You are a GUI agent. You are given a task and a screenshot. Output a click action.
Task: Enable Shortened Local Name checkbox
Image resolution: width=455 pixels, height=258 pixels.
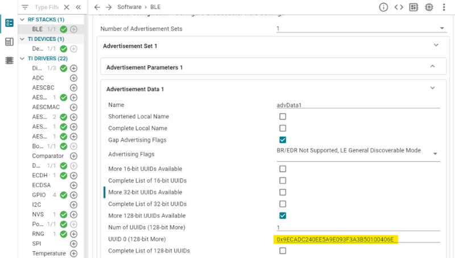point(283,116)
